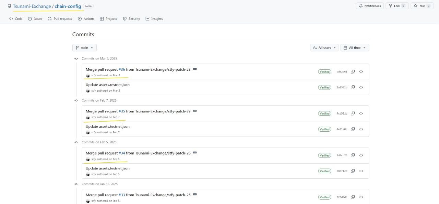
Task: Go to the Pull requests tab
Action: click(x=60, y=19)
